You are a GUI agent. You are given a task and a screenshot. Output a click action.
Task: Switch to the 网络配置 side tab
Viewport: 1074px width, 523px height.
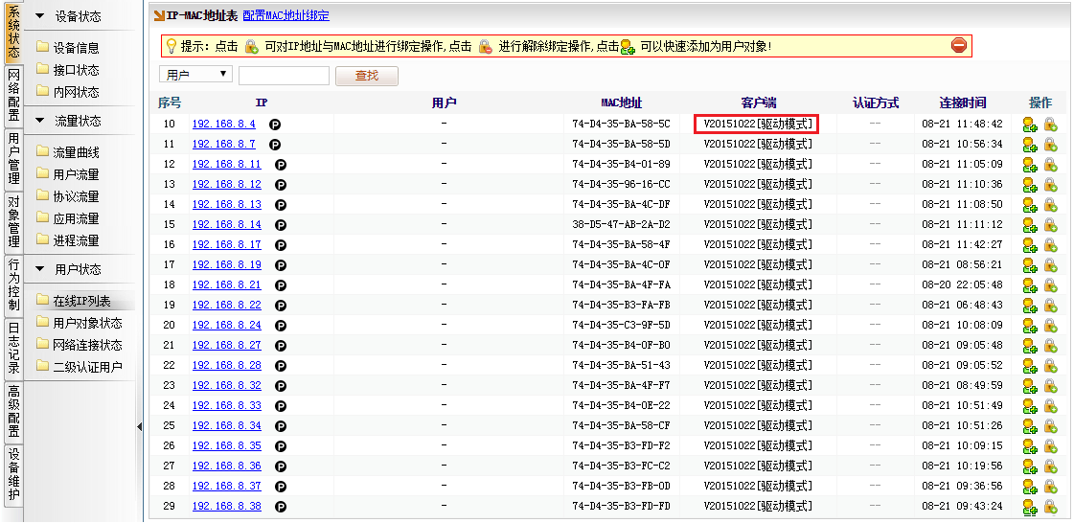(x=13, y=94)
